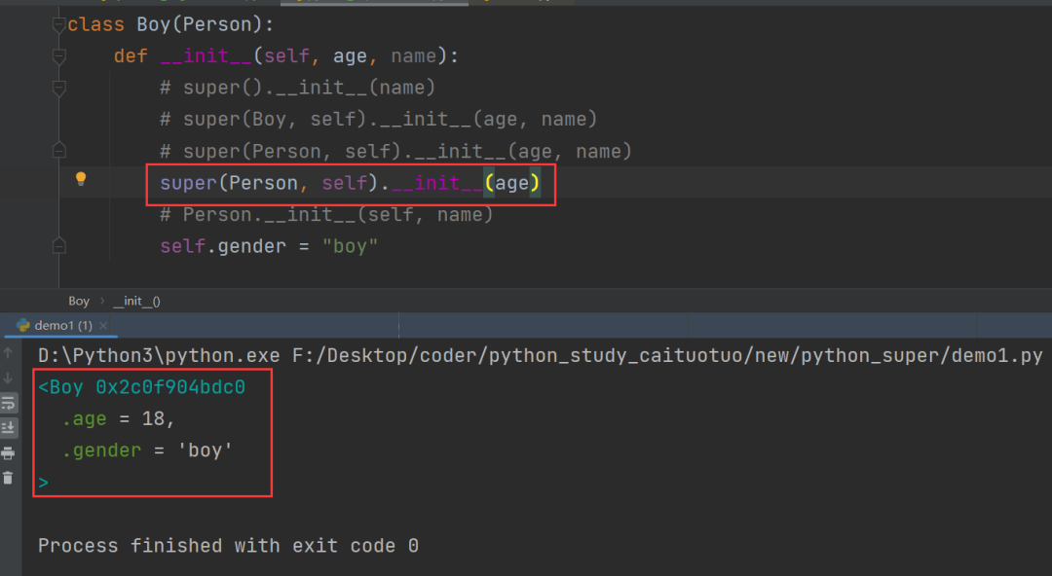Click the 'self.gender = "boy"' line
This screenshot has width=1052, height=576.
[269, 246]
